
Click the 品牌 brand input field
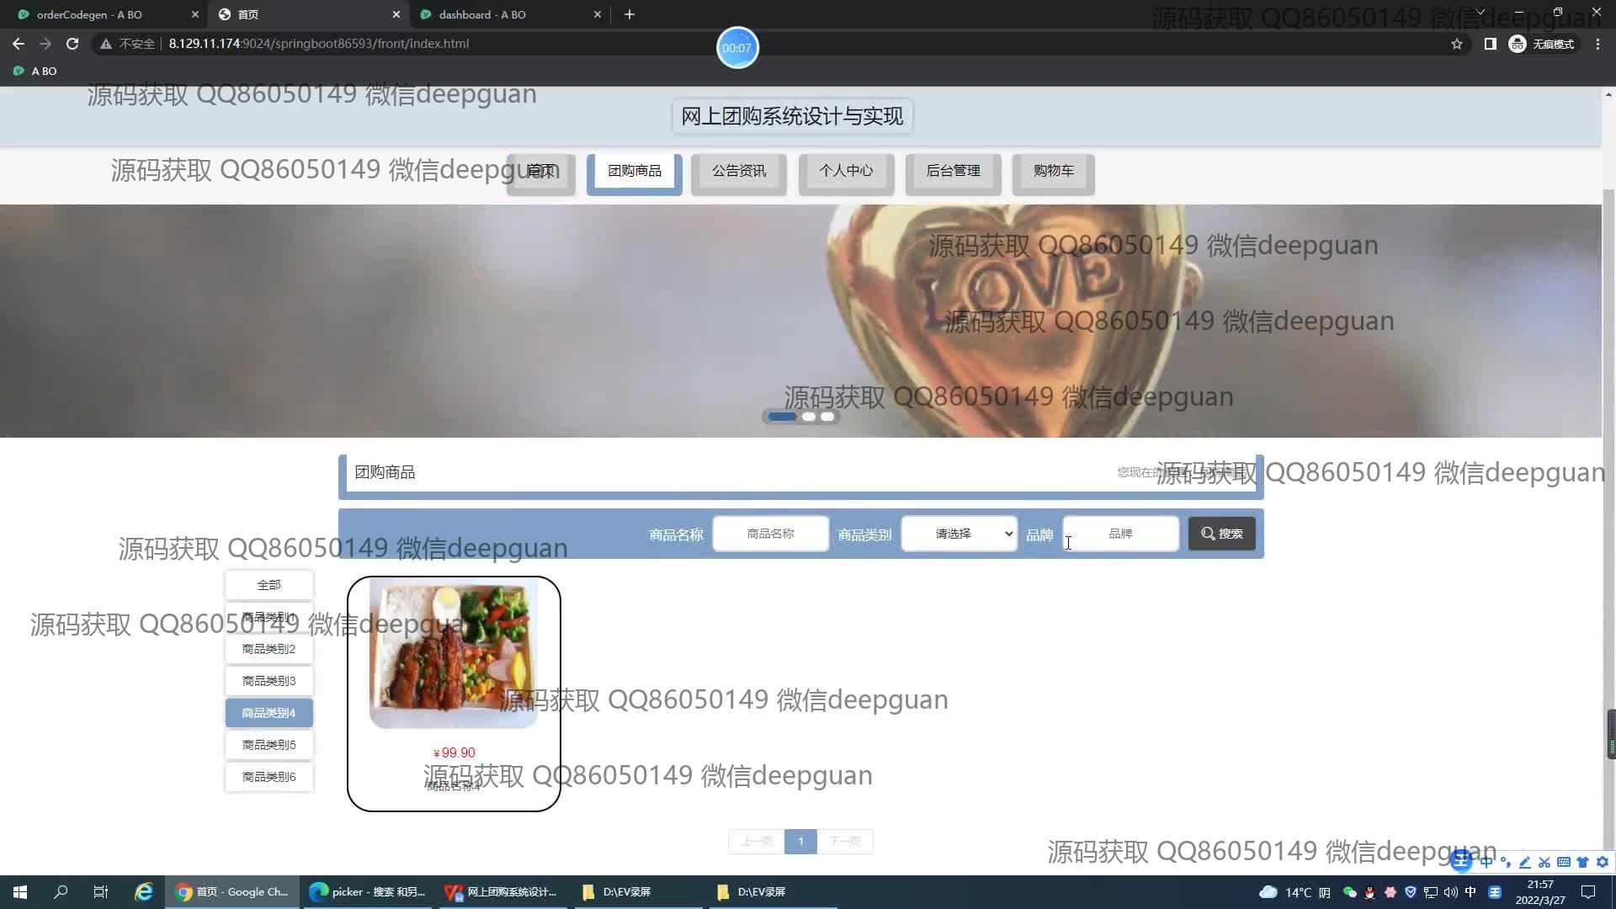pos(1120,534)
